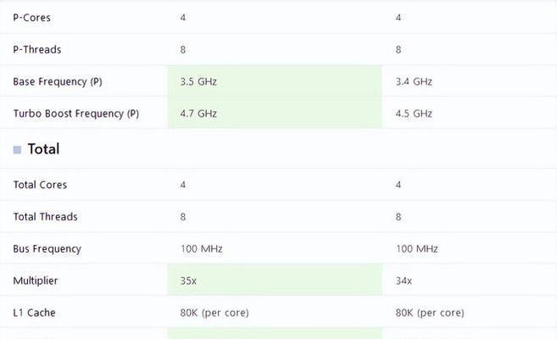Click the first 100 MHz value

point(202,248)
